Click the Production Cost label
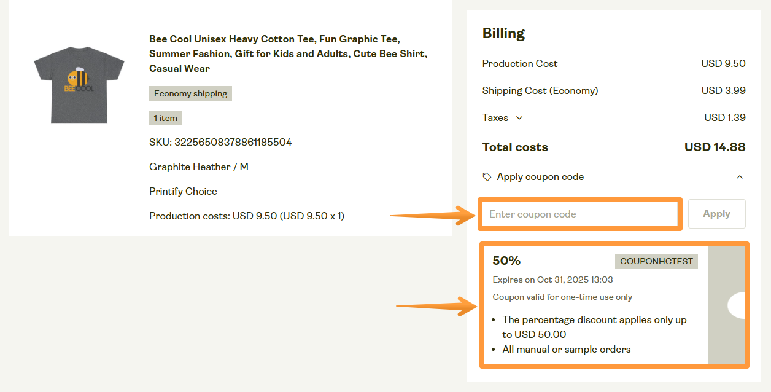 520,64
